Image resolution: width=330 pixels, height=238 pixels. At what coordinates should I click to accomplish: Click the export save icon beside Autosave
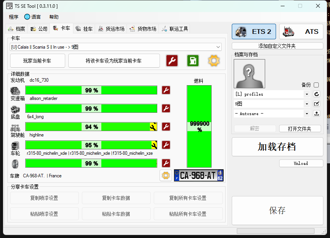(x=316, y=114)
